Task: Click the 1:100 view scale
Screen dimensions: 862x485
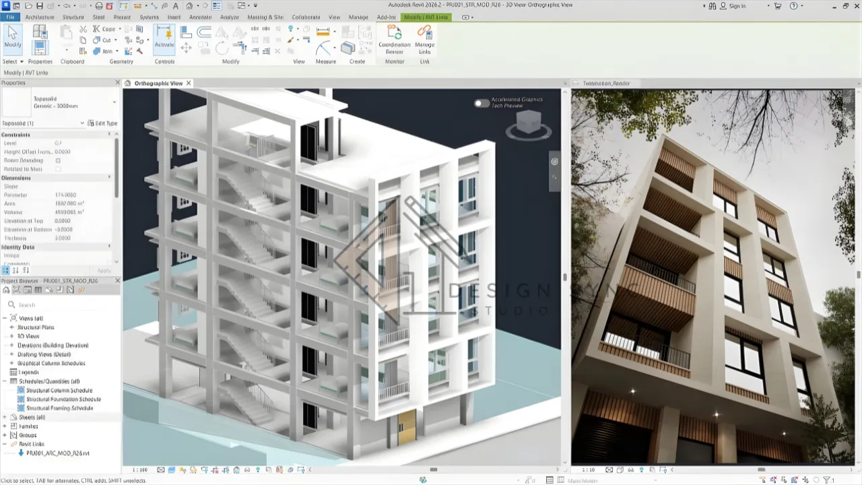Action: click(x=139, y=470)
